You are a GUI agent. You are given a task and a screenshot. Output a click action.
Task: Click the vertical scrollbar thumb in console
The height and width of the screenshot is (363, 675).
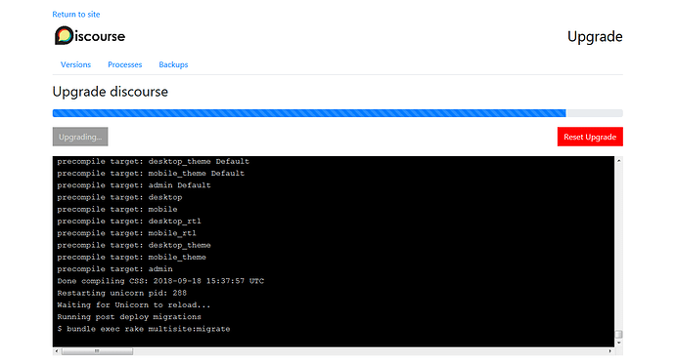(618, 335)
